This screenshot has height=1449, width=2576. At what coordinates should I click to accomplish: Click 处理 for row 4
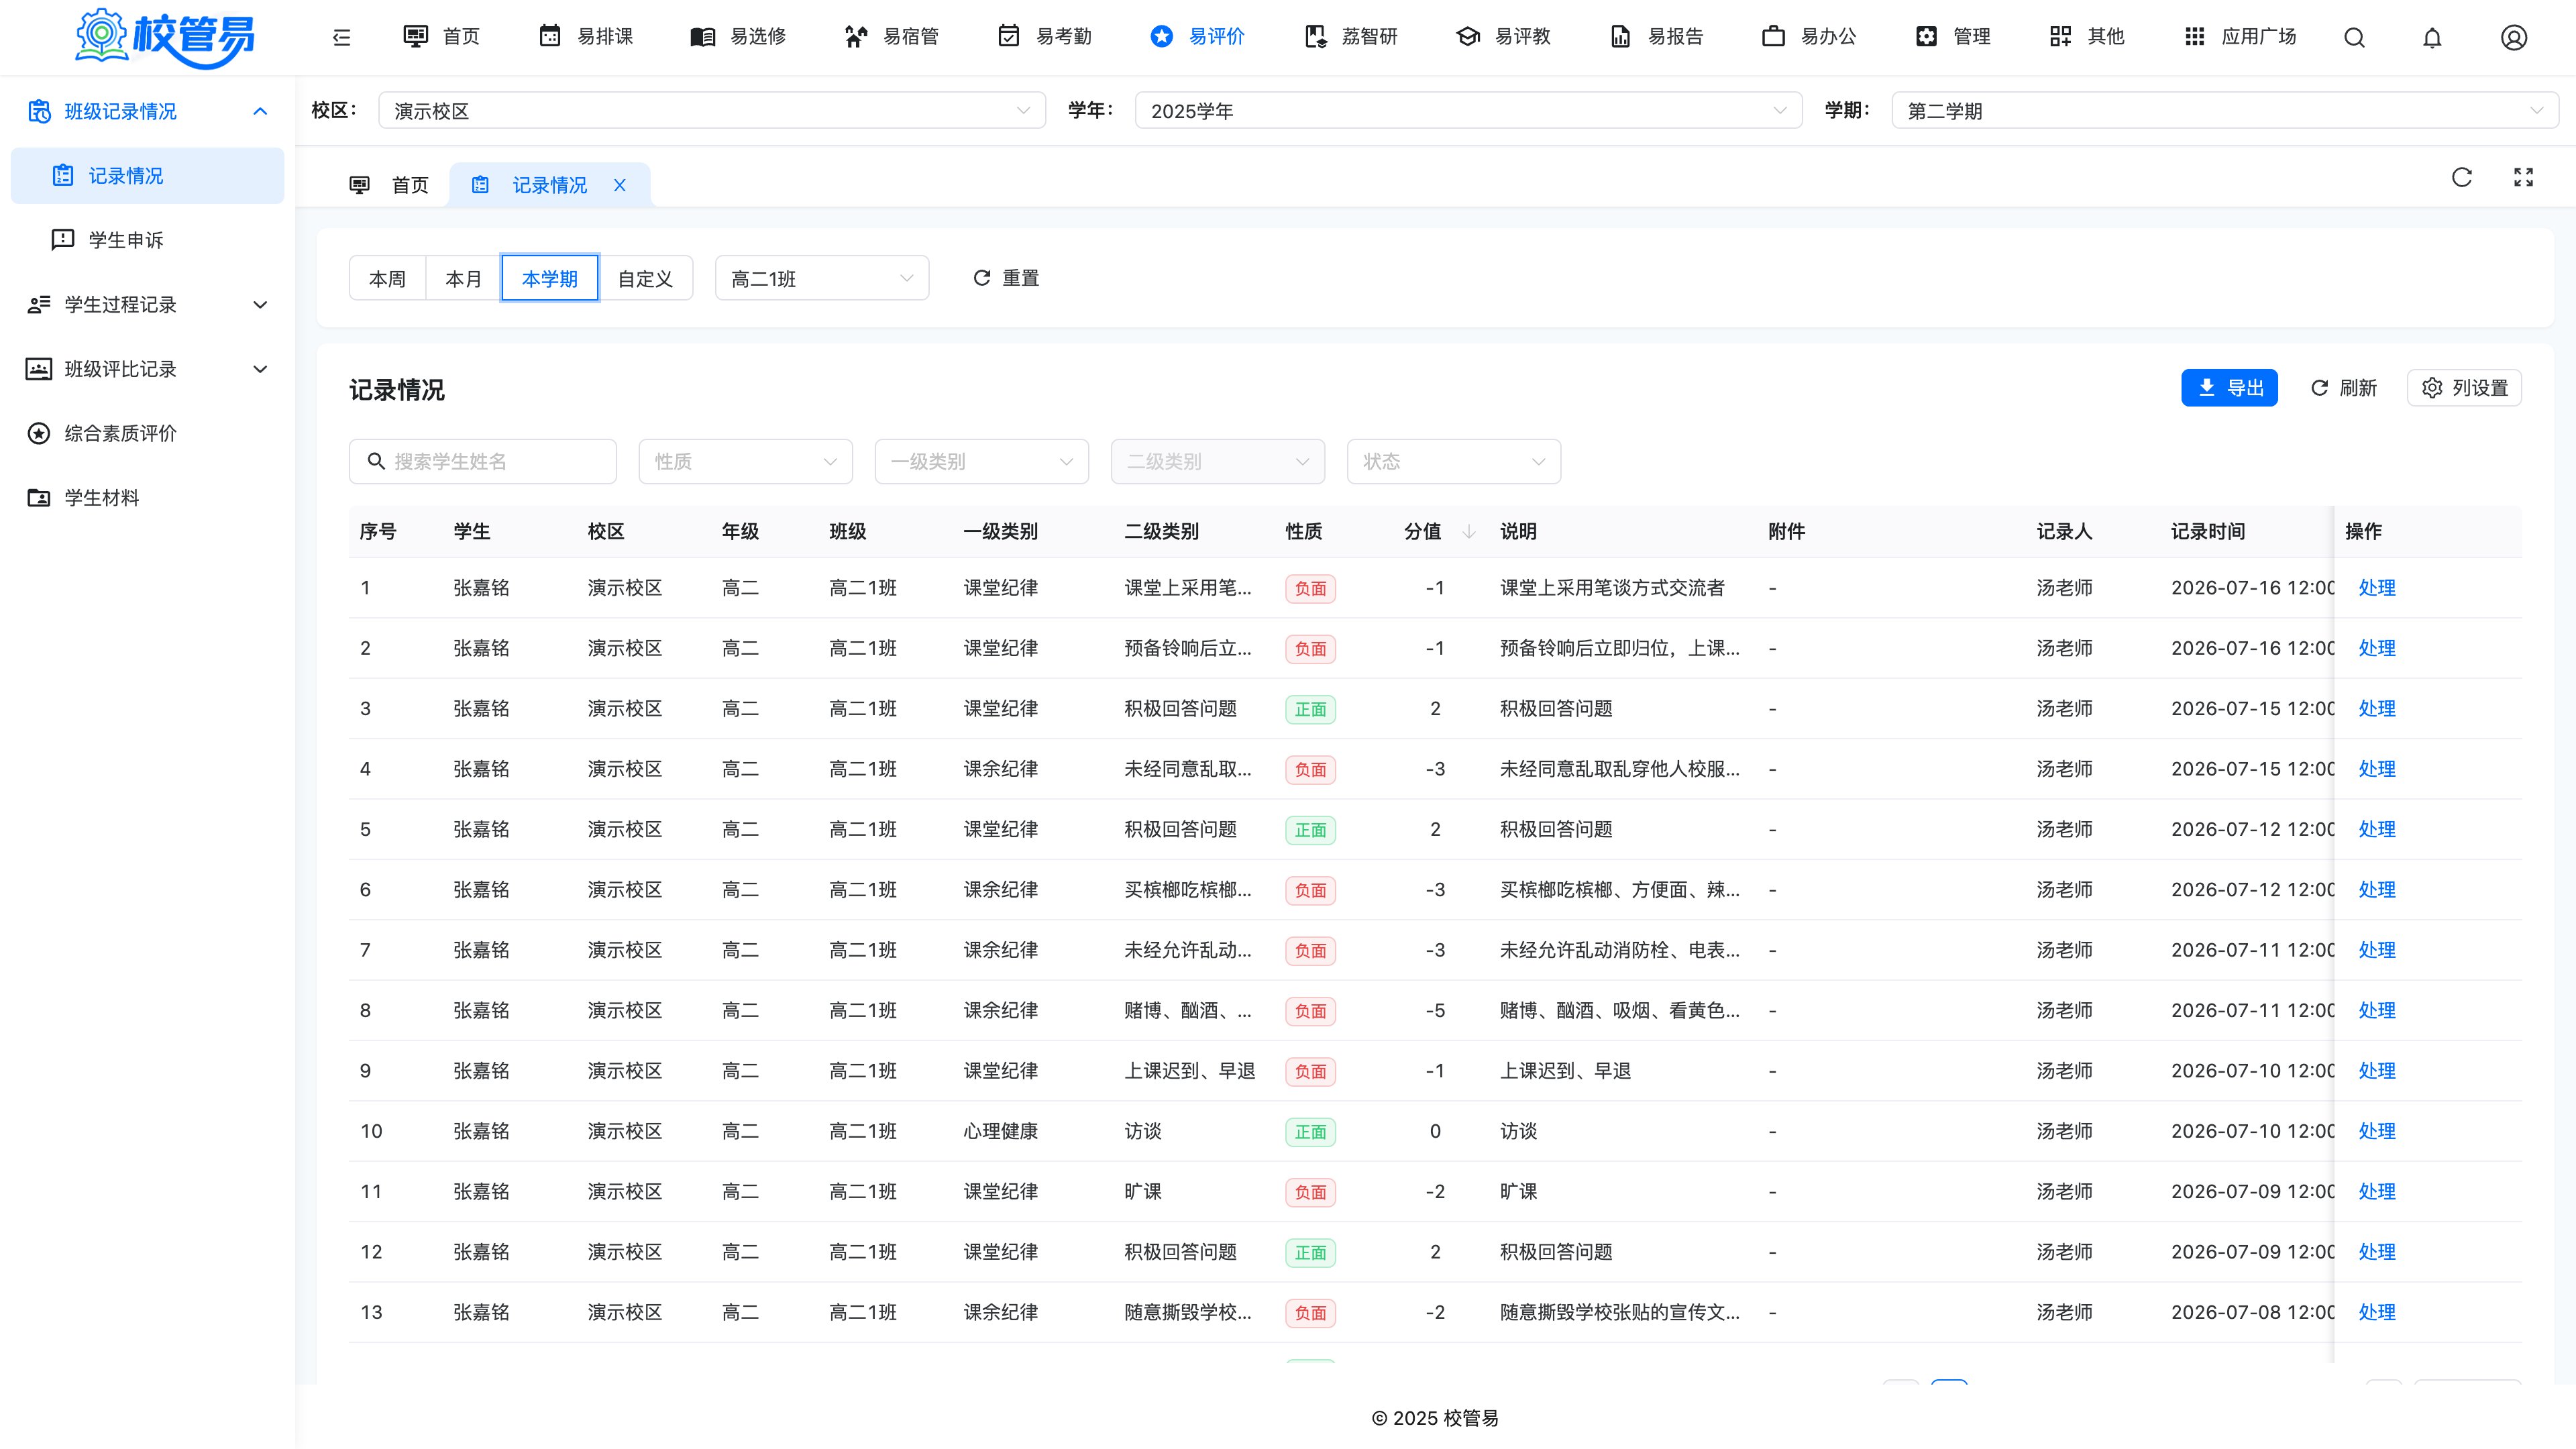2377,769
